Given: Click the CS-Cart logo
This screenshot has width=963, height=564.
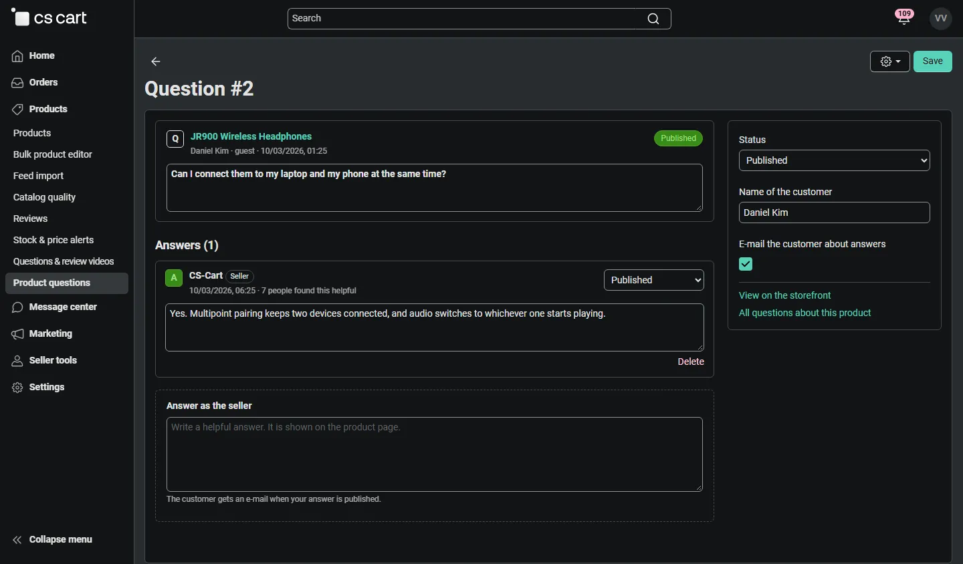Looking at the screenshot, I should pos(49,18).
